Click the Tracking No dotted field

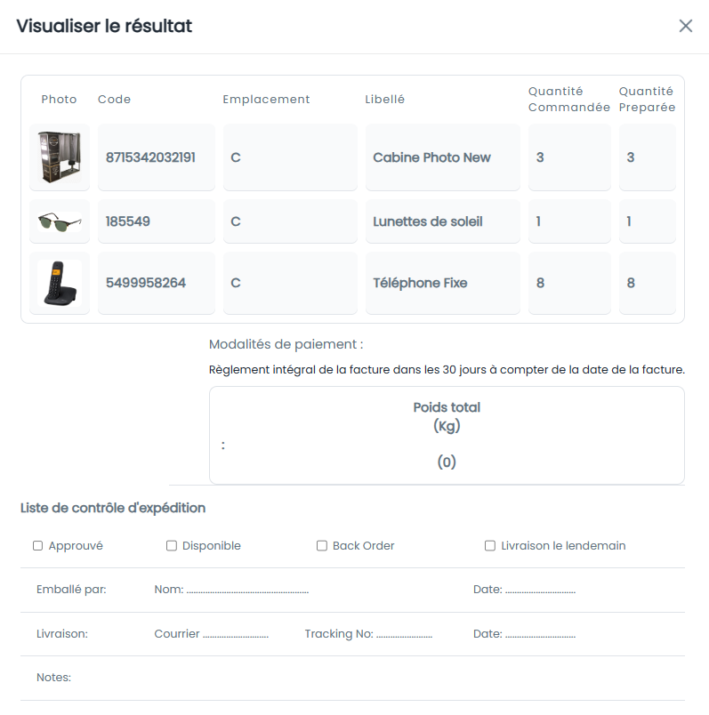click(404, 634)
